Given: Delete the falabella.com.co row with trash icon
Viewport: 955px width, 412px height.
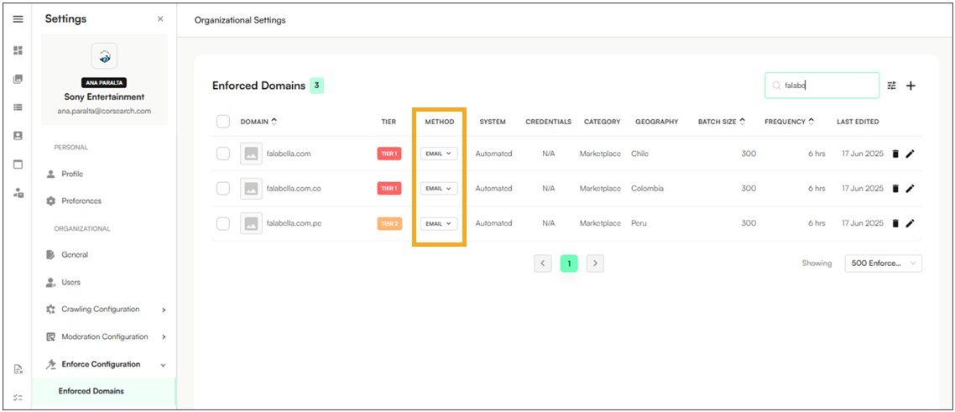Looking at the screenshot, I should click(x=895, y=189).
